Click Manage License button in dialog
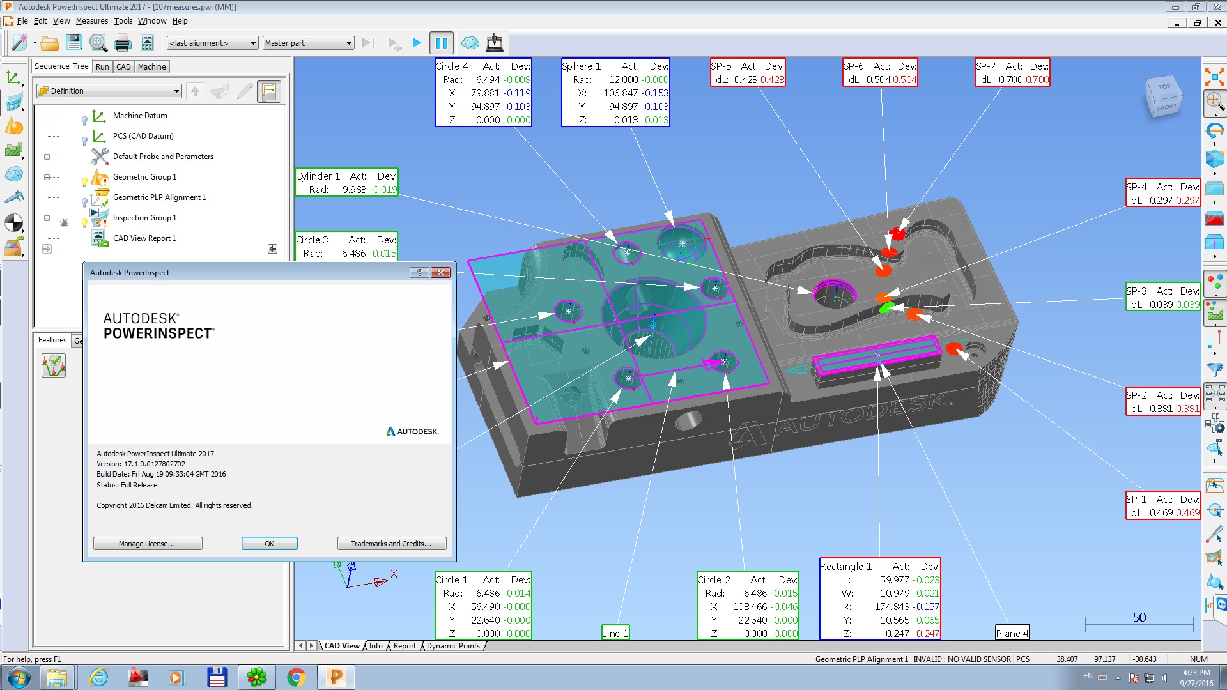 [148, 542]
